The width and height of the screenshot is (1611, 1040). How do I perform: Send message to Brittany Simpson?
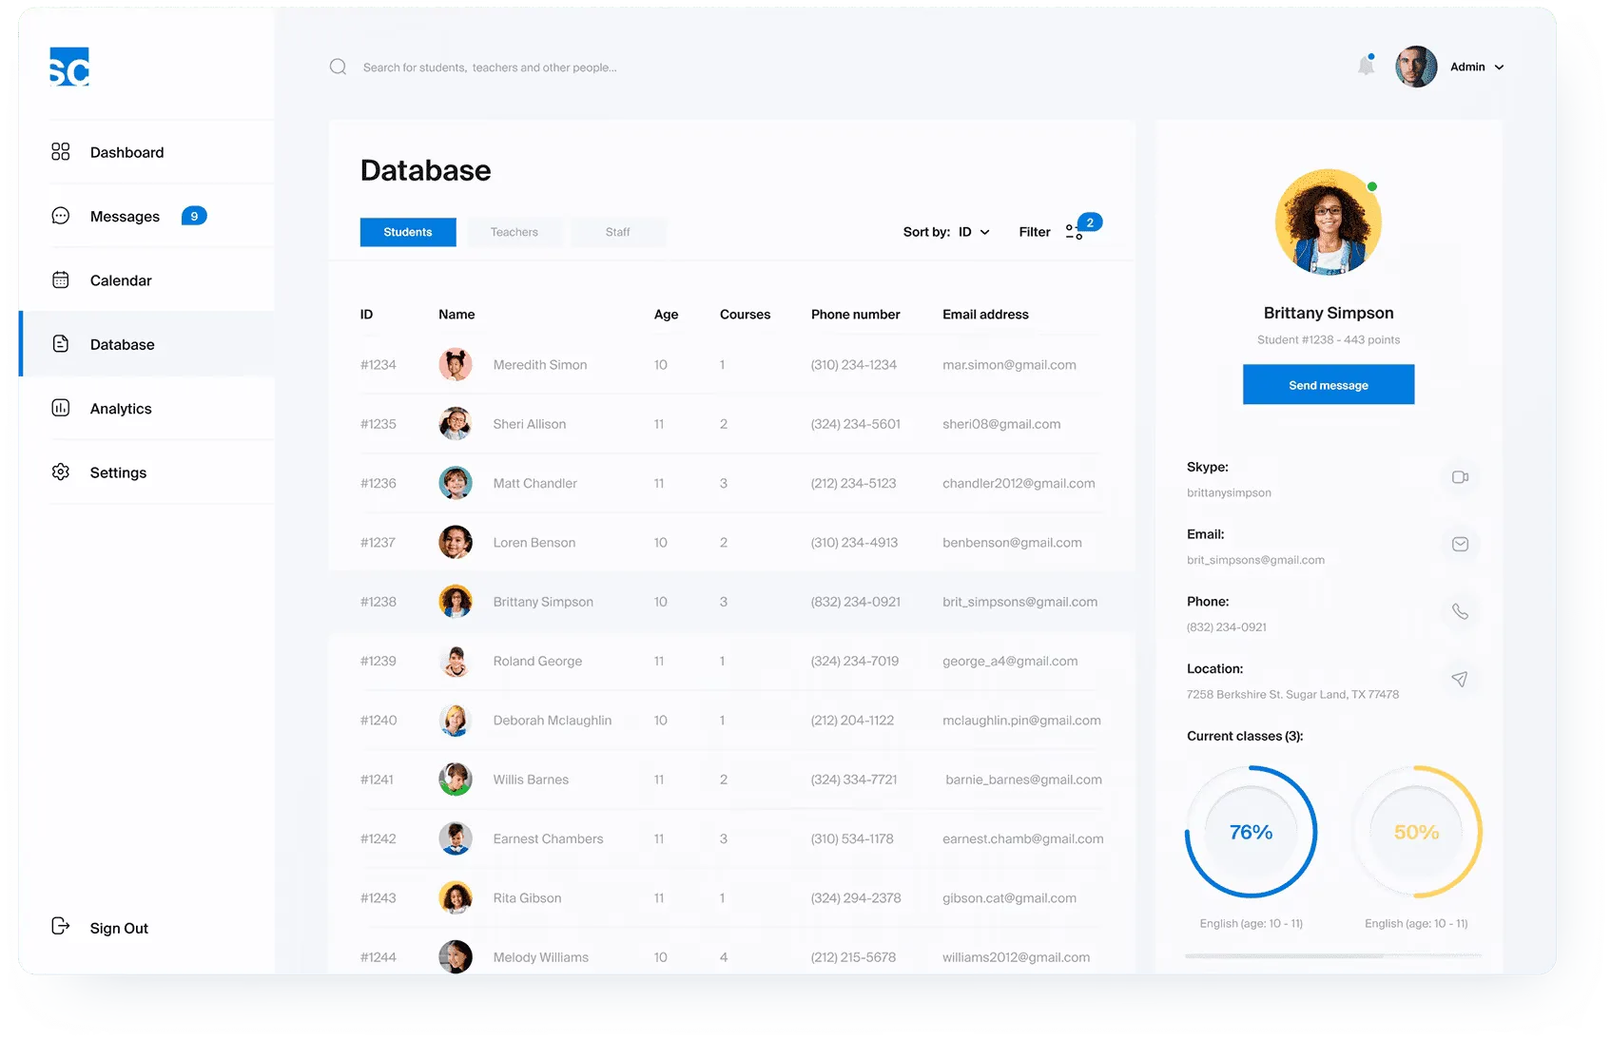(1329, 385)
